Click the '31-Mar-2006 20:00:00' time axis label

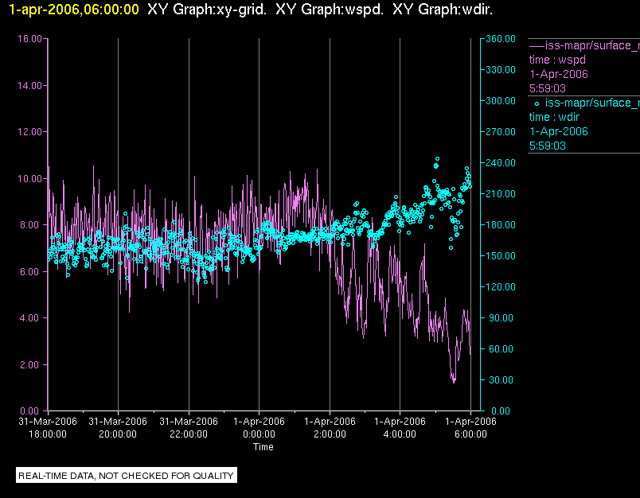coord(118,427)
